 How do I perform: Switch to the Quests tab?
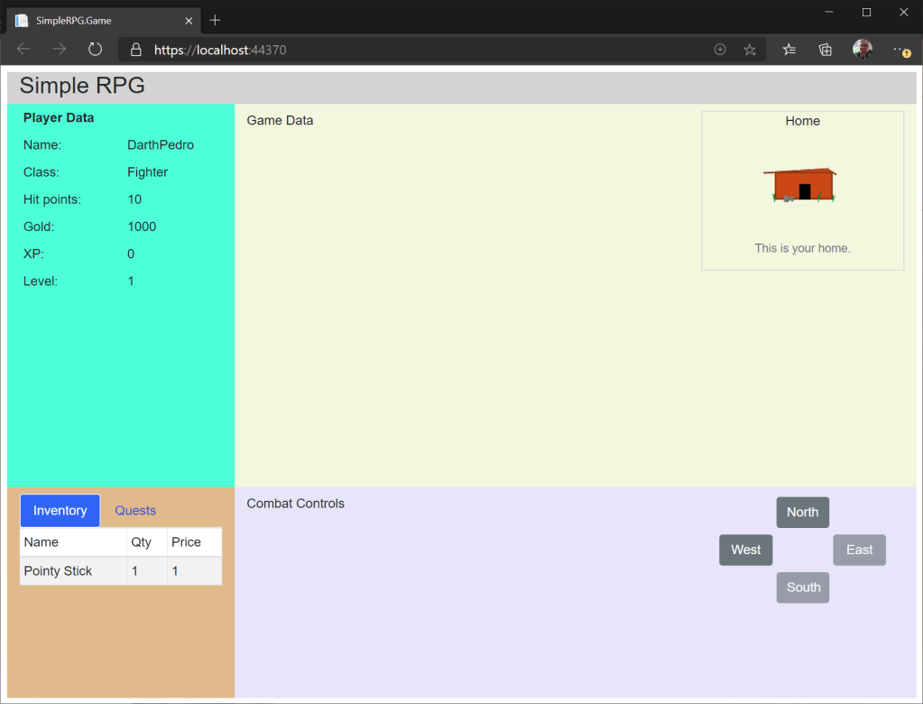point(135,511)
